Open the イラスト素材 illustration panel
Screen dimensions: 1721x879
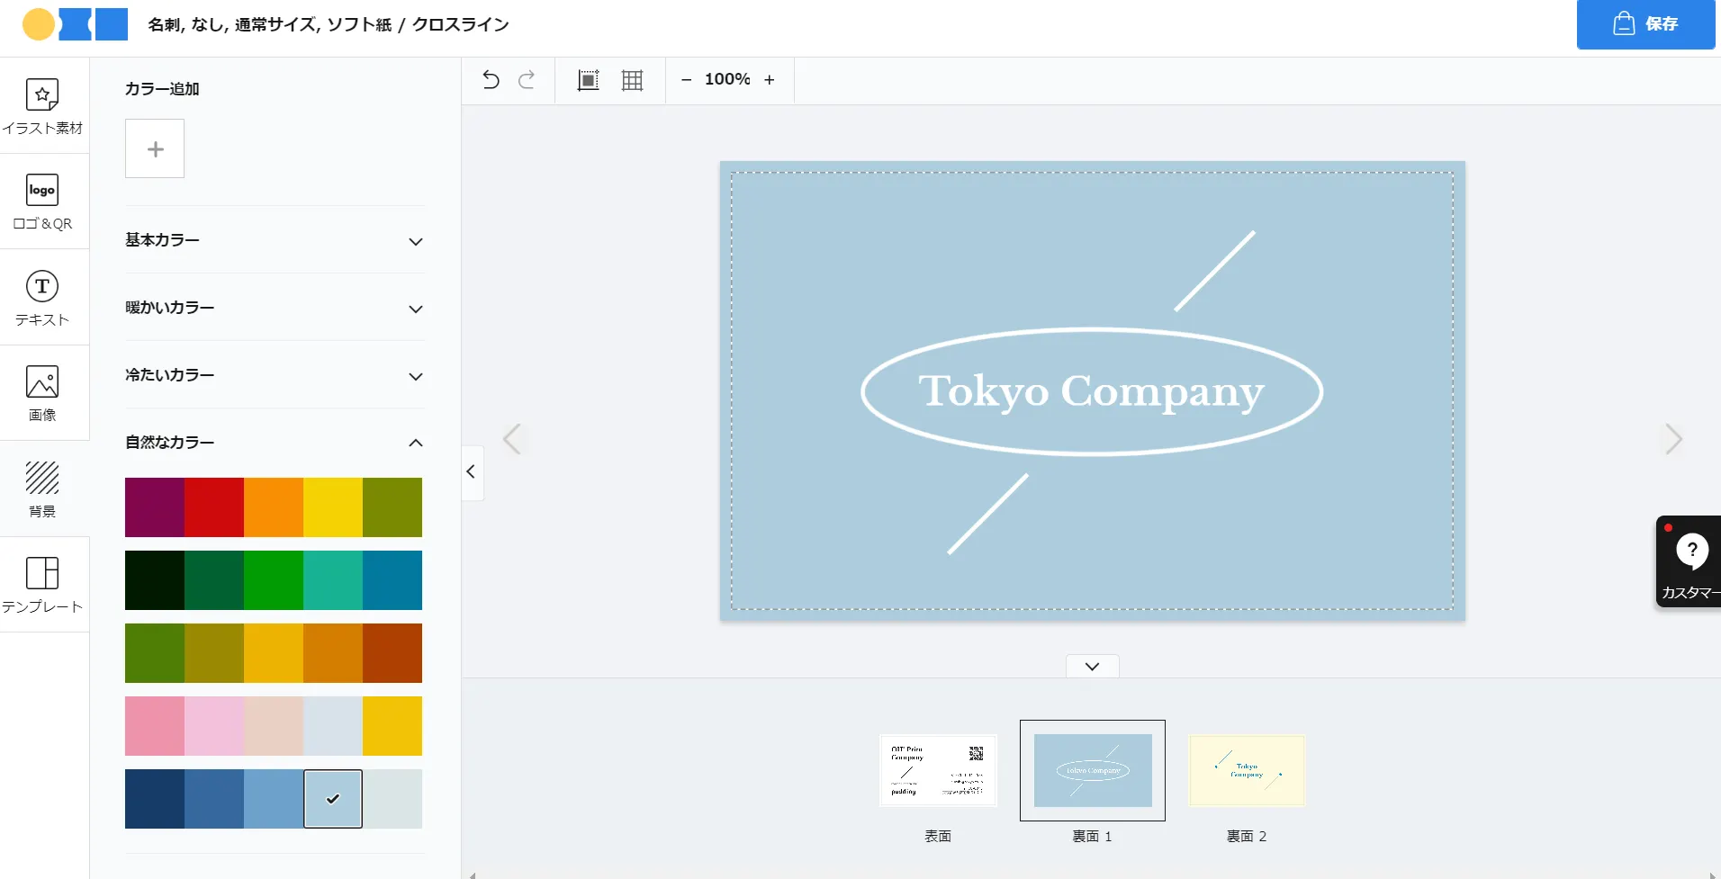coord(42,106)
